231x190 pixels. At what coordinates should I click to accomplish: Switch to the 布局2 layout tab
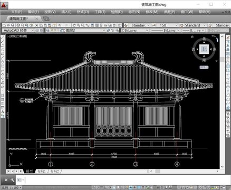(54, 171)
